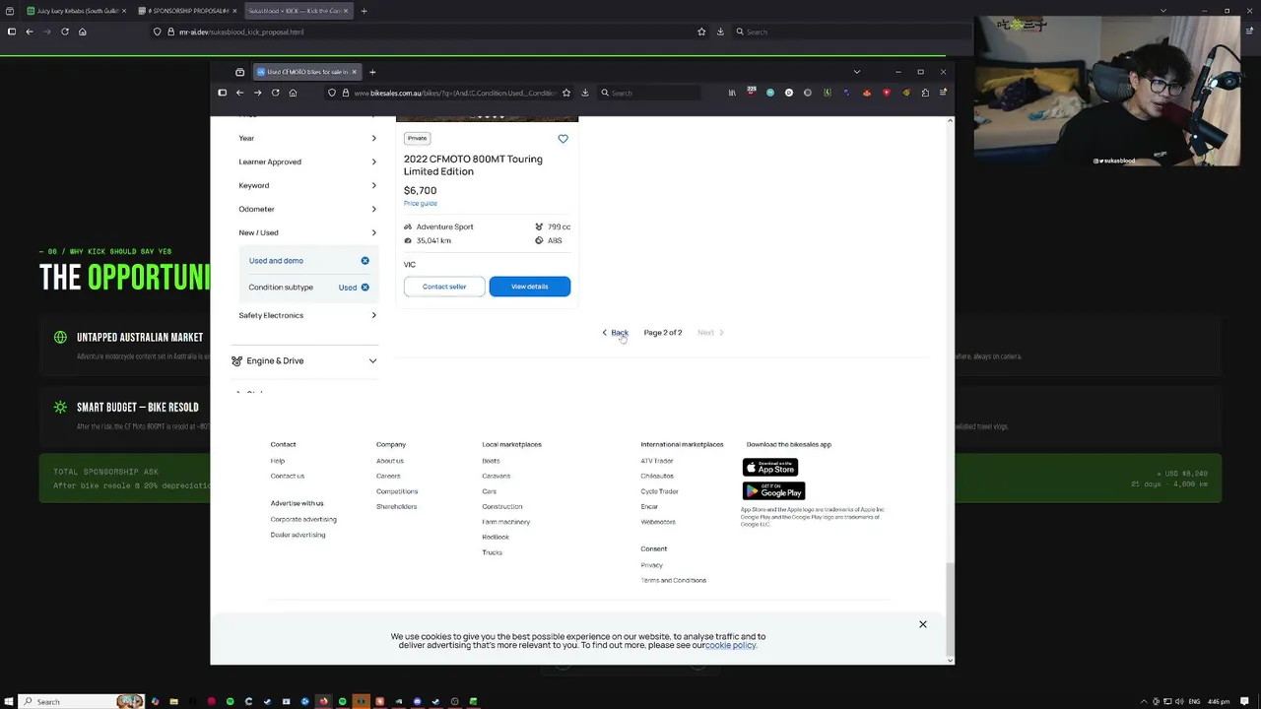Collapse the Engine & Drive section

304,360
